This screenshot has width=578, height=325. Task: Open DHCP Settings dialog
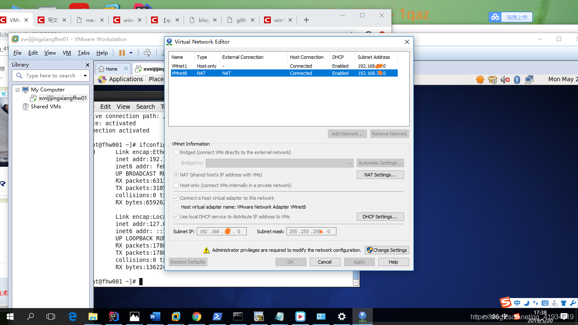click(x=380, y=217)
